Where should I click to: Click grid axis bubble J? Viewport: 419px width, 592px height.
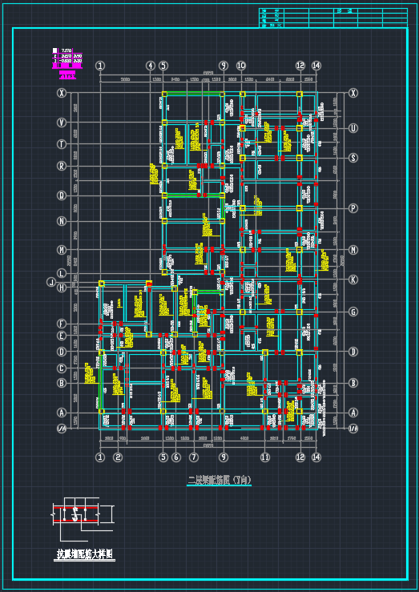(x=51, y=282)
